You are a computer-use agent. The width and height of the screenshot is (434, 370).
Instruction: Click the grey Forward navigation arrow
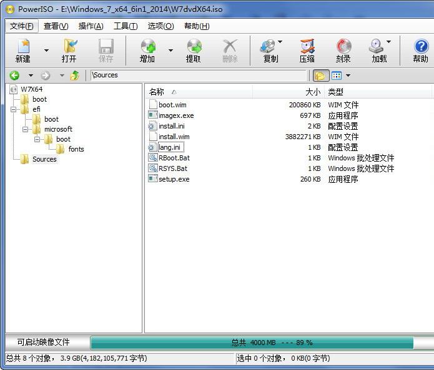[46, 75]
